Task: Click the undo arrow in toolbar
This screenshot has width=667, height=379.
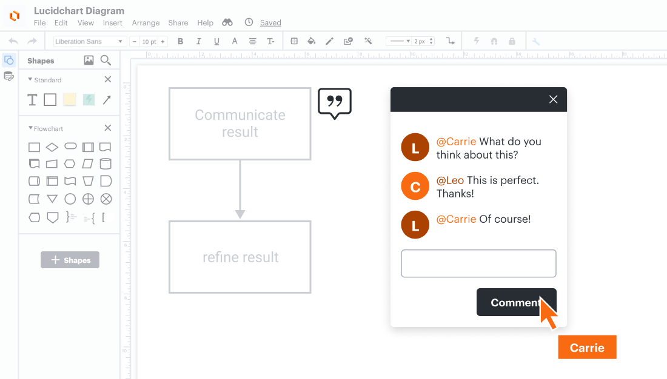Action: tap(13, 41)
